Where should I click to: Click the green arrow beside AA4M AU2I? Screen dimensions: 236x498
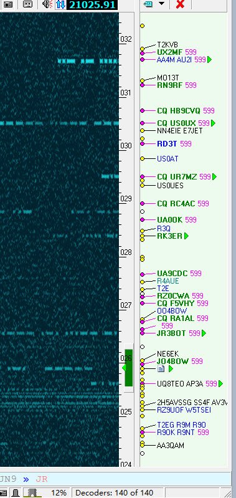(x=209, y=59)
